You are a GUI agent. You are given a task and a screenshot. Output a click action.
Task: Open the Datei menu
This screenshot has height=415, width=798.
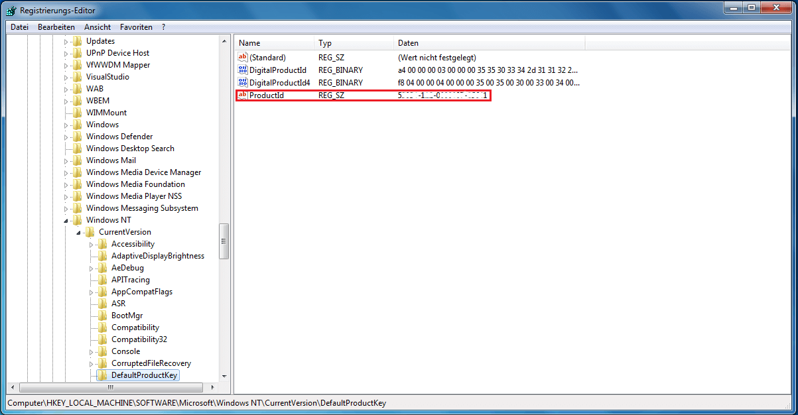pyautogui.click(x=19, y=27)
